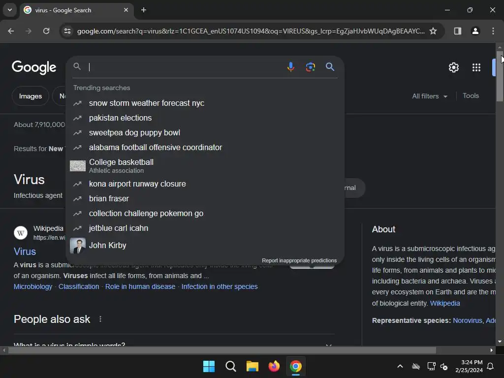Click the voice search microphone icon

coord(290,67)
